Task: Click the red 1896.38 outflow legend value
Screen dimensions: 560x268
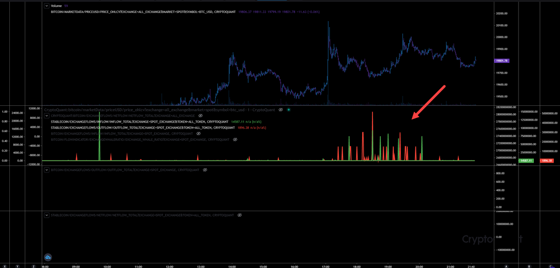Action: click(244, 127)
